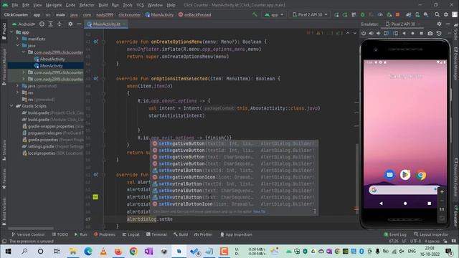Screen dimensions: 459x258
Task: Select the MainActivity.kt editor tab
Action: (106, 24)
